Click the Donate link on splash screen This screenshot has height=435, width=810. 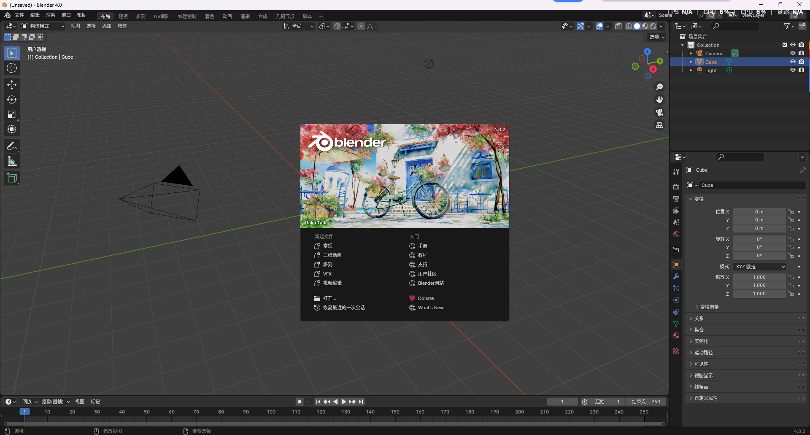(426, 298)
